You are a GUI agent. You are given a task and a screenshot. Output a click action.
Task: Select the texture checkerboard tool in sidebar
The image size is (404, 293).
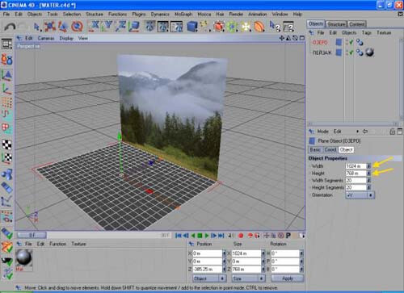6,145
